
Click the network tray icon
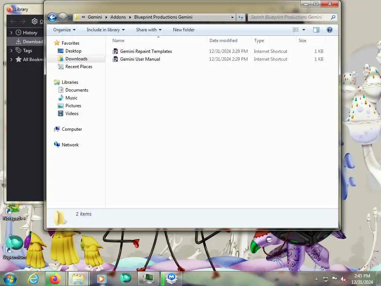pos(325,279)
